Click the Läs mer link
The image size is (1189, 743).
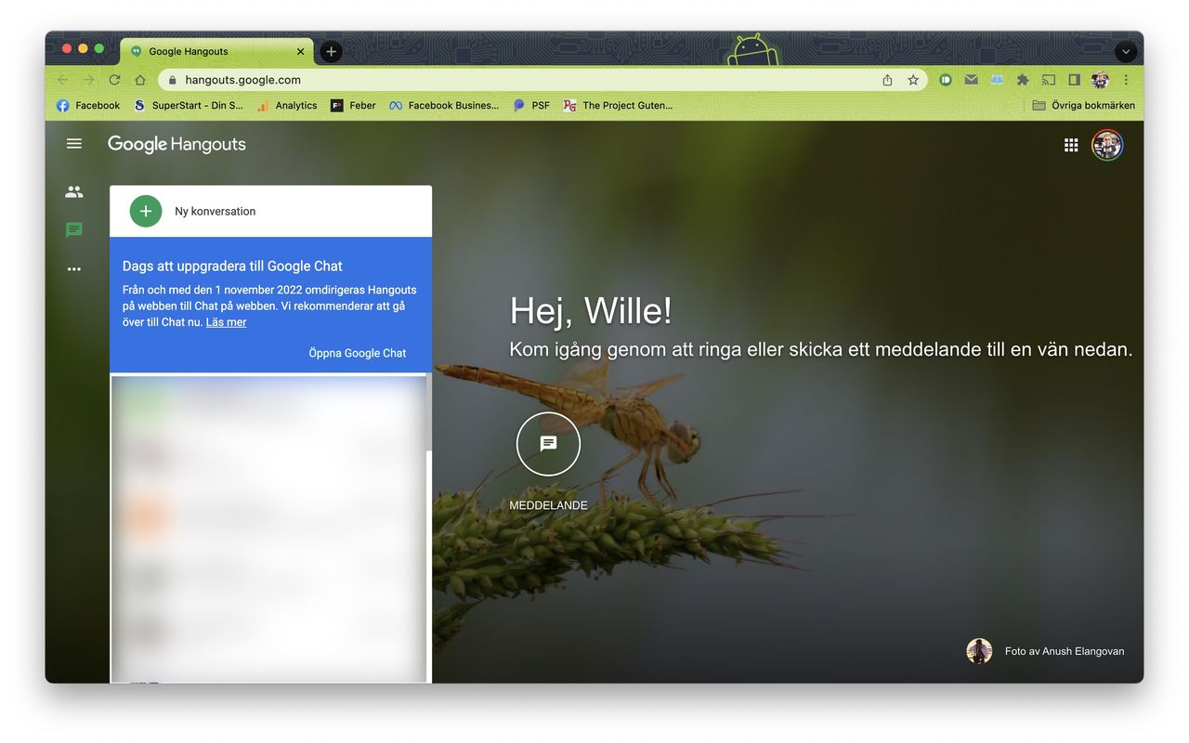click(226, 321)
